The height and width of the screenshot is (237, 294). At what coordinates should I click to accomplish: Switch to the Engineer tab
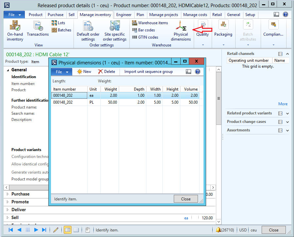124,15
